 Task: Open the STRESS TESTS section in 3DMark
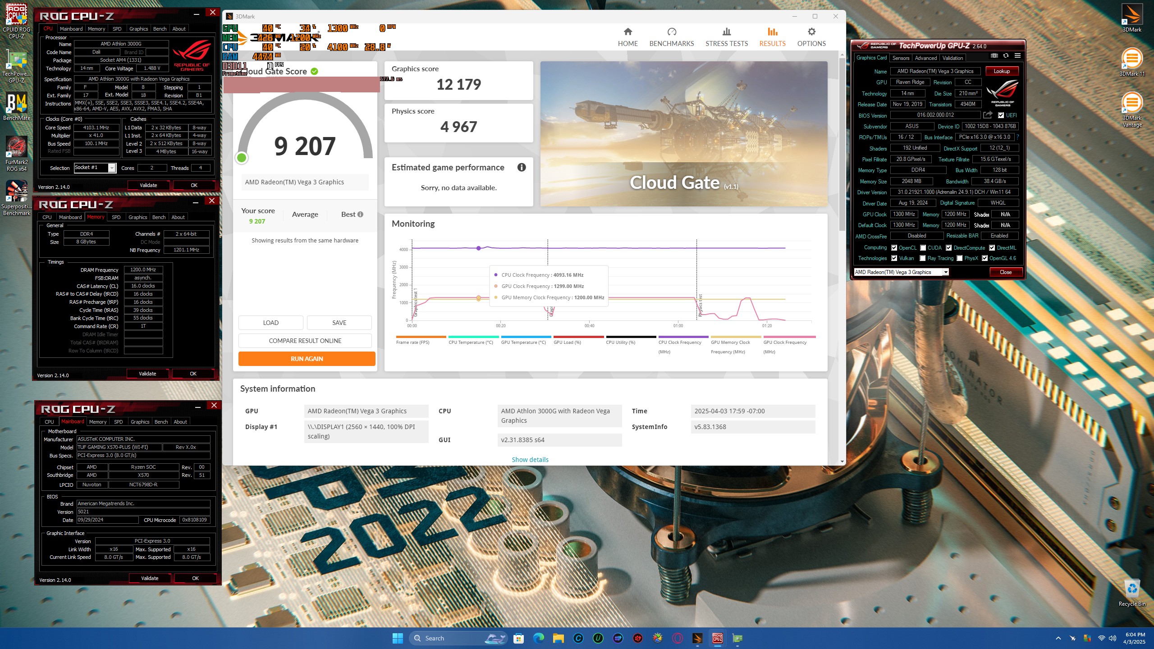point(726,37)
